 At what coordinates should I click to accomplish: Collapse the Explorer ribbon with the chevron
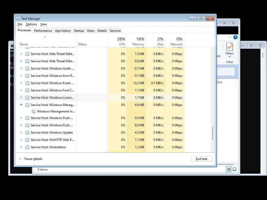click(x=230, y=37)
